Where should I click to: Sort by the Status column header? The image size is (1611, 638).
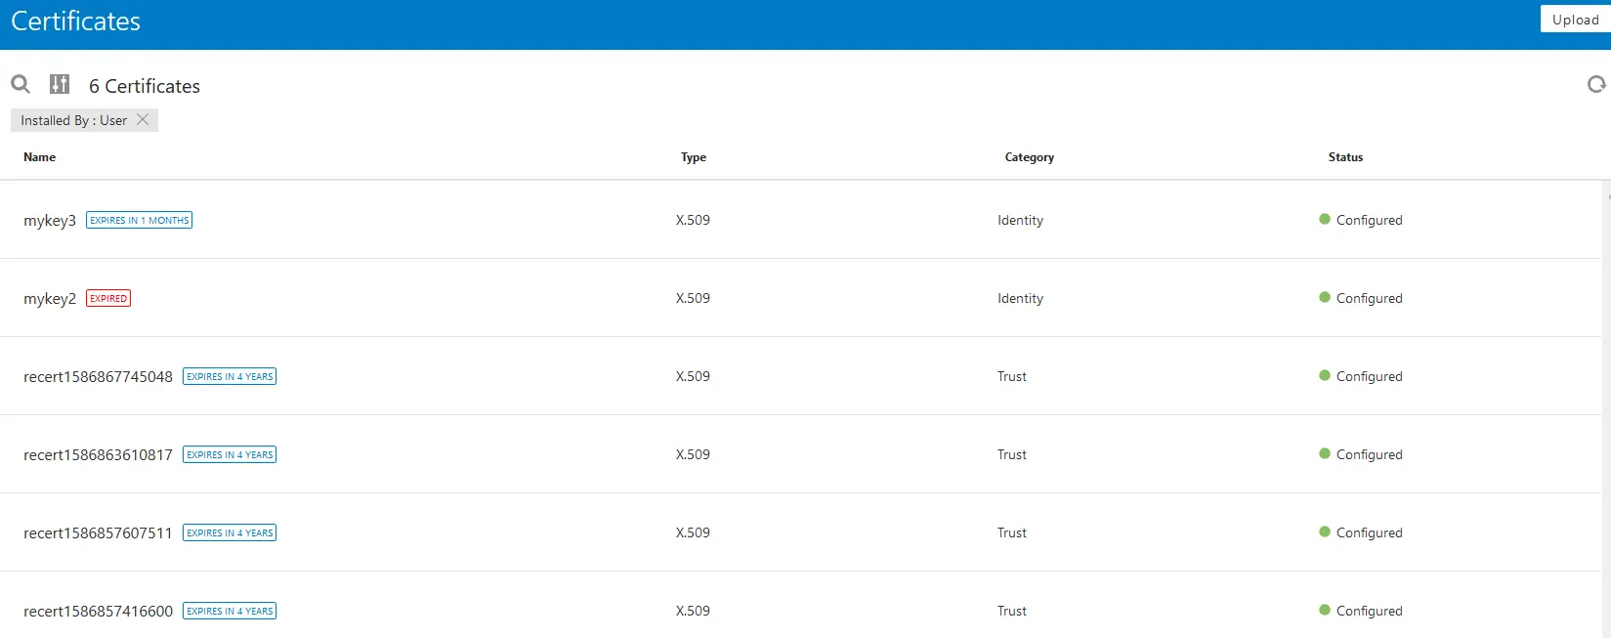pyautogui.click(x=1345, y=157)
